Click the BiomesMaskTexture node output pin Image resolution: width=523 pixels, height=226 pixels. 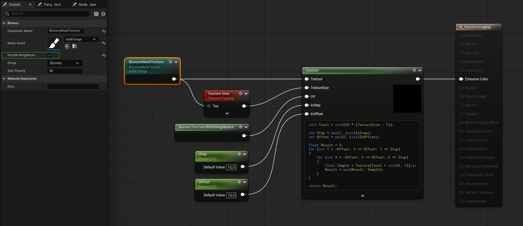point(174,79)
